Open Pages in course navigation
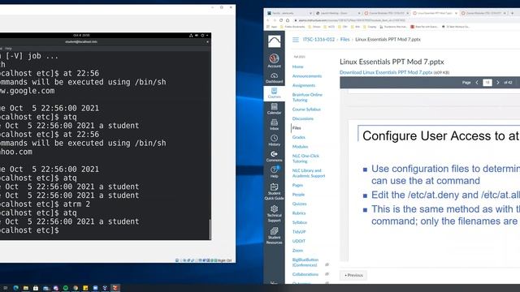 [297, 185]
